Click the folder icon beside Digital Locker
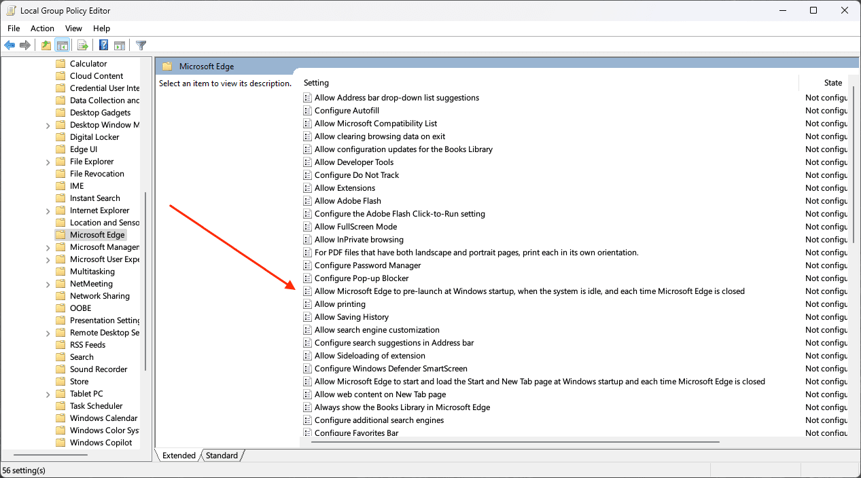Image resolution: width=861 pixels, height=478 pixels. coord(60,137)
